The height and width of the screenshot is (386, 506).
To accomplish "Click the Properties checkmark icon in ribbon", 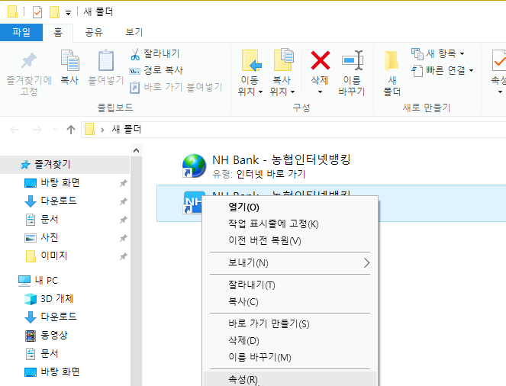I will (499, 60).
